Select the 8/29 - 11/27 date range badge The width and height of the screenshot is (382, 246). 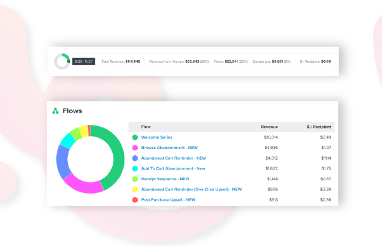[x=84, y=61]
